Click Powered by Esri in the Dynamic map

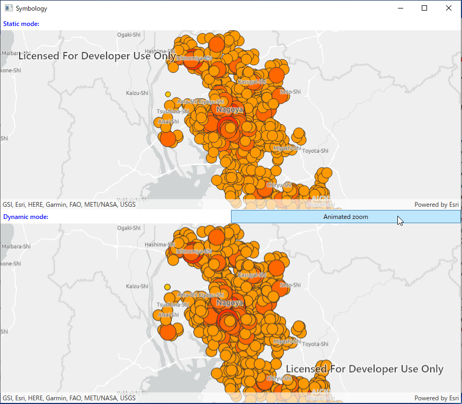436,398
